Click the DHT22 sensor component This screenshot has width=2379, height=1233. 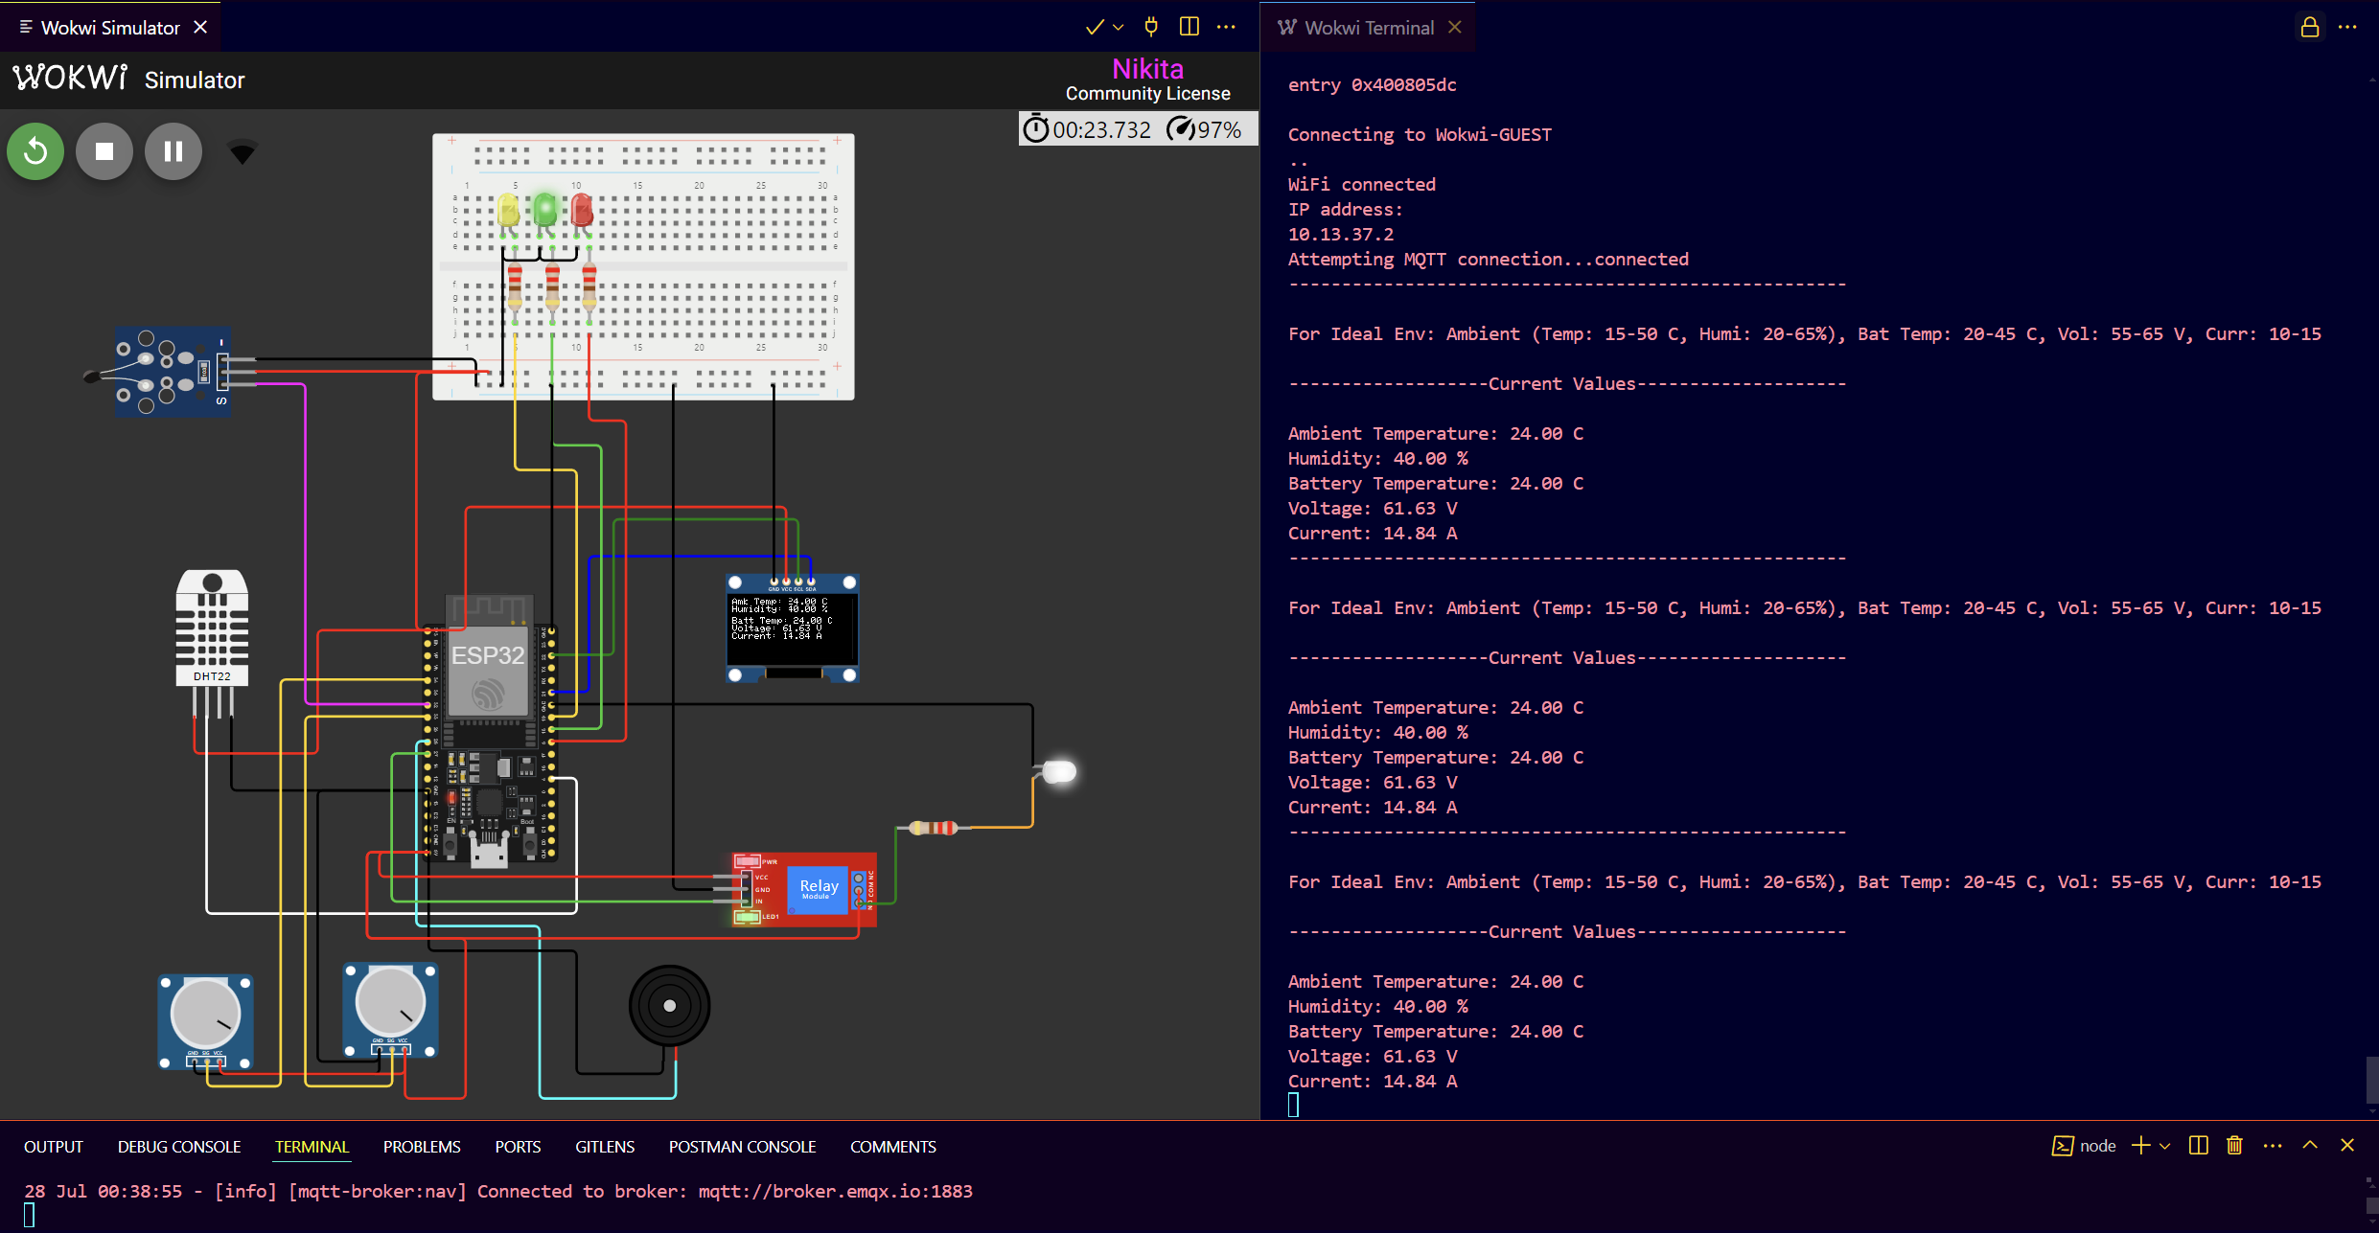[212, 628]
